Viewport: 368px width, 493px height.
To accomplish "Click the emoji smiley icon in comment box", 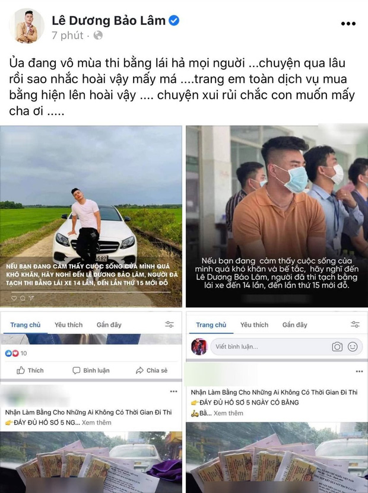I will click(353, 346).
